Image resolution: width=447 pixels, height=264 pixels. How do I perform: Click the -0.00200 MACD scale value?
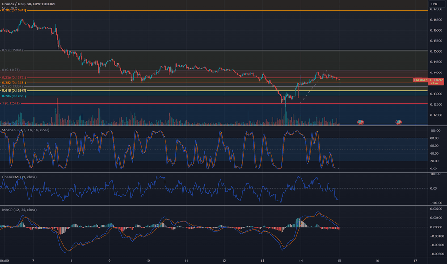coord(436,245)
